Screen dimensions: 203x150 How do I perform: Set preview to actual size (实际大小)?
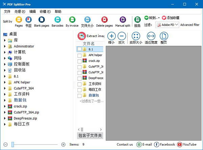(x=136, y=36)
